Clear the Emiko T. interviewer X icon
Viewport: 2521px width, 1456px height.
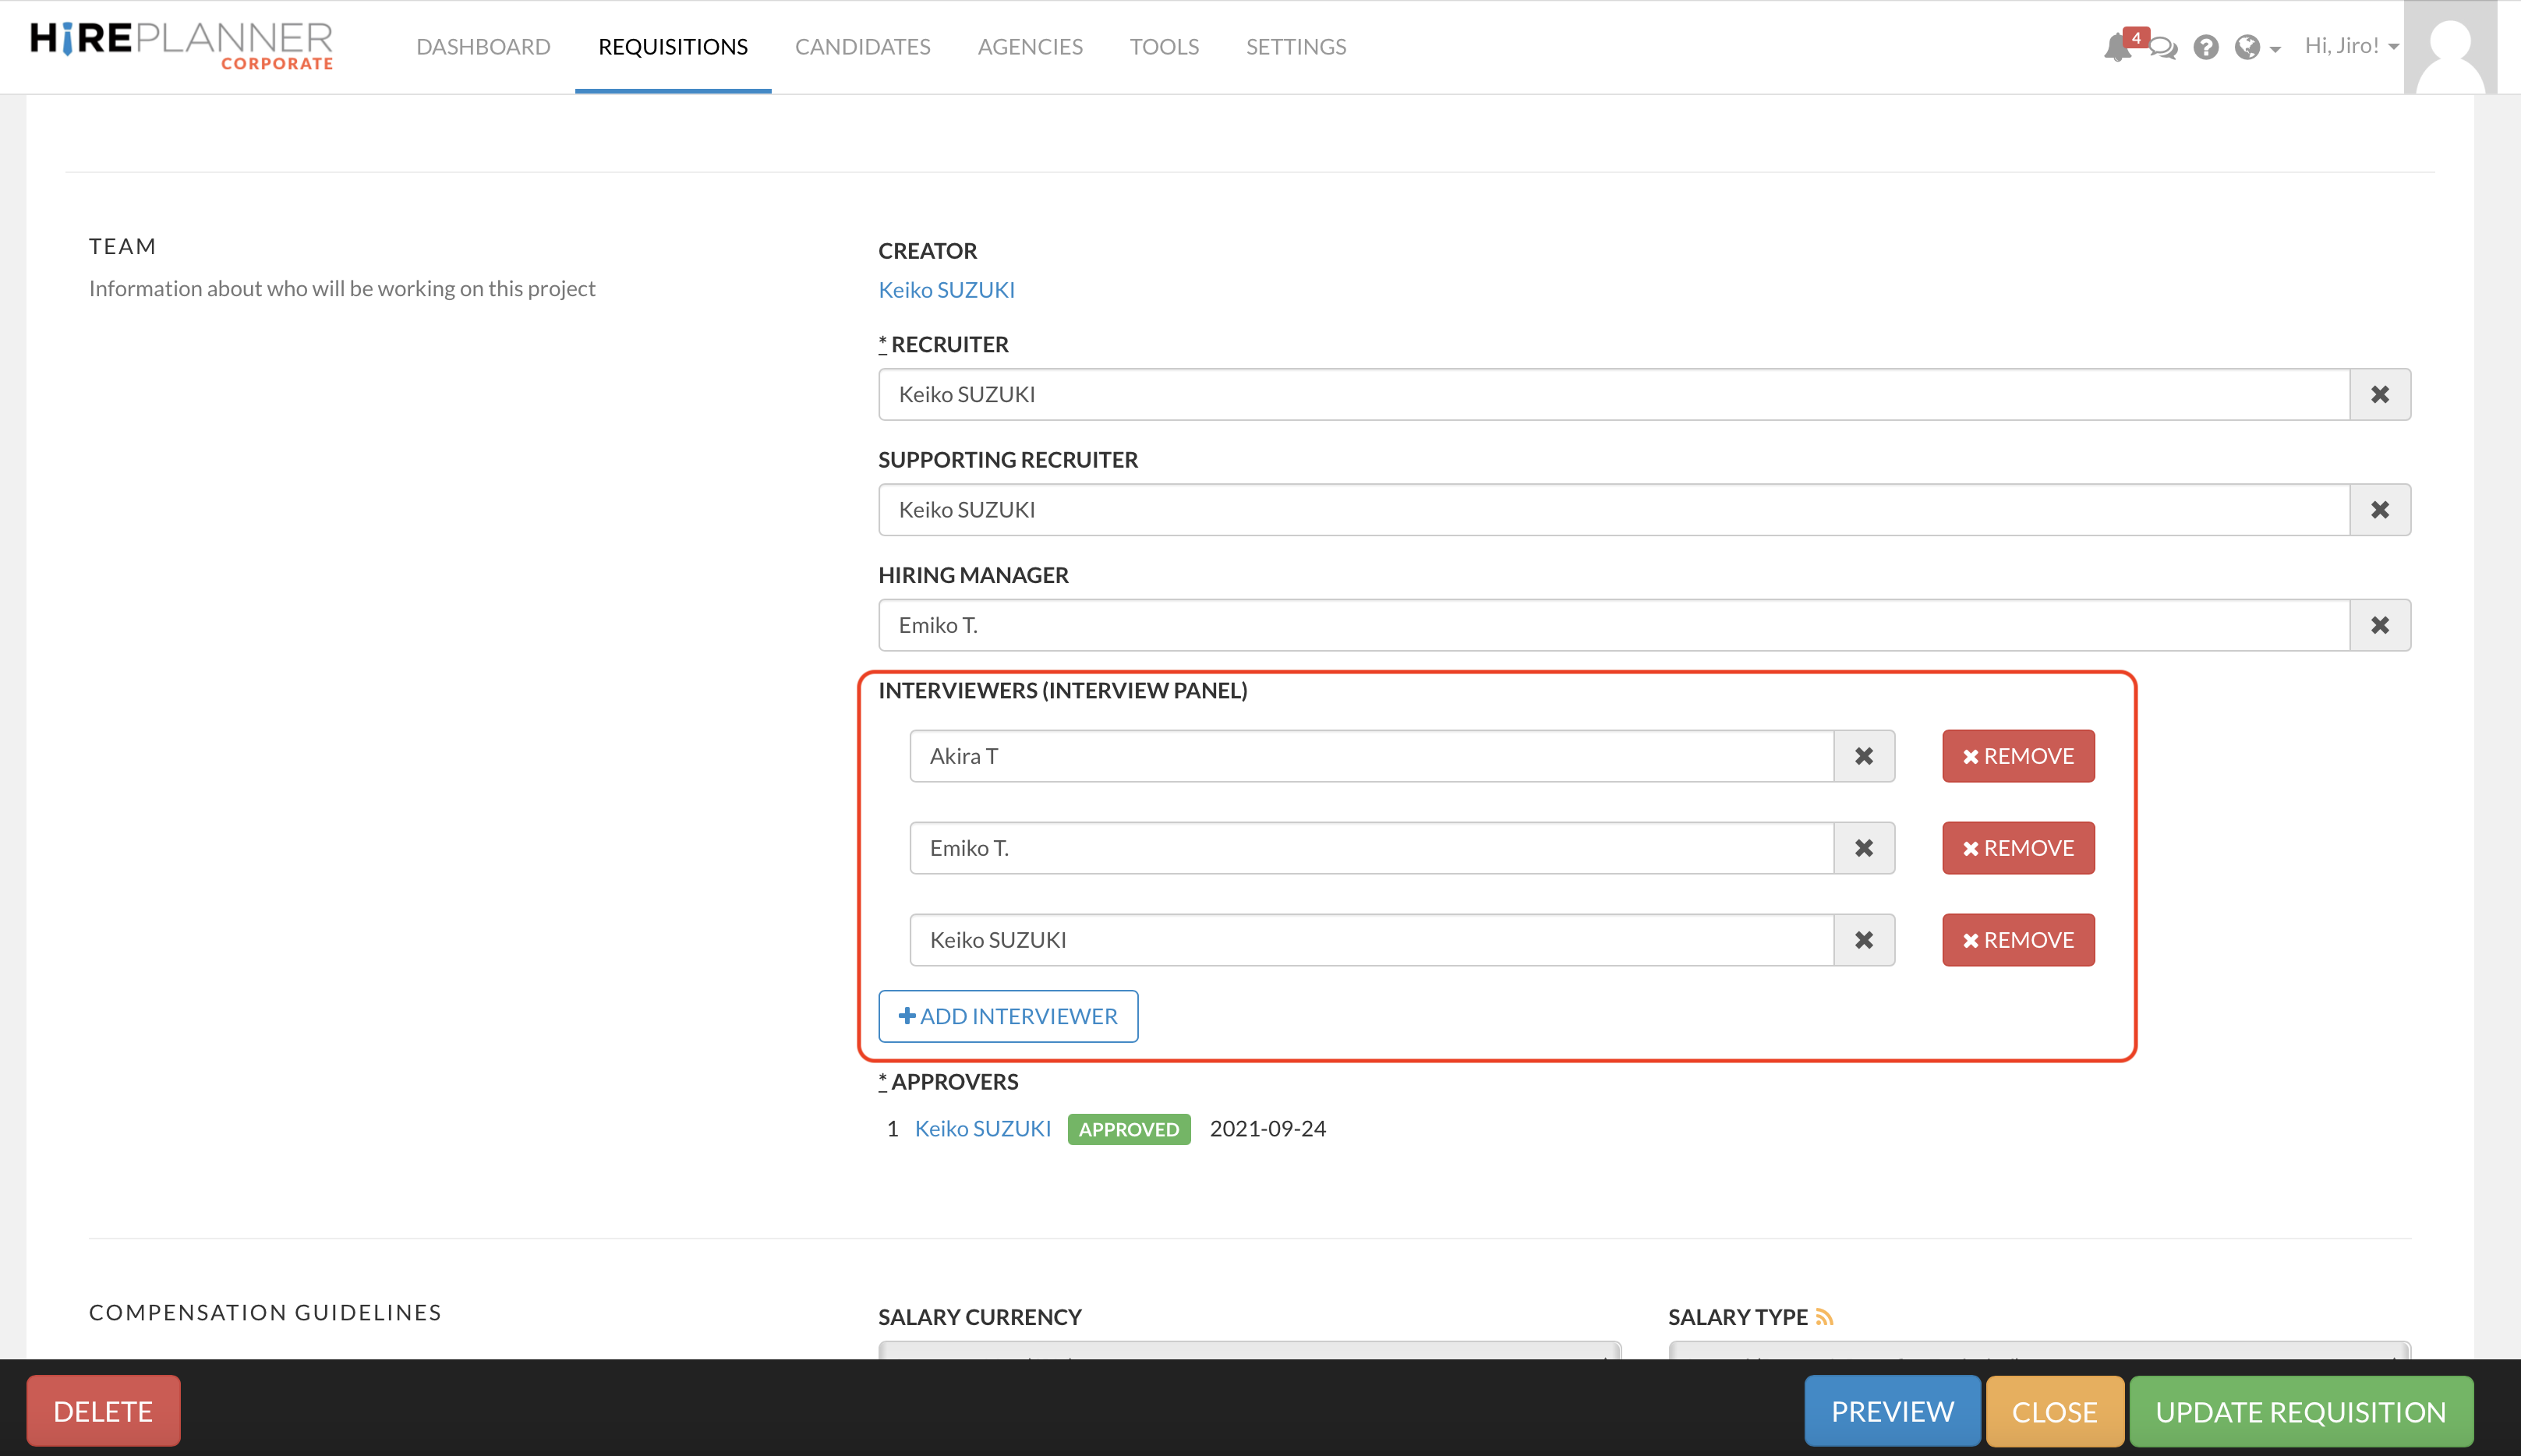[1864, 848]
